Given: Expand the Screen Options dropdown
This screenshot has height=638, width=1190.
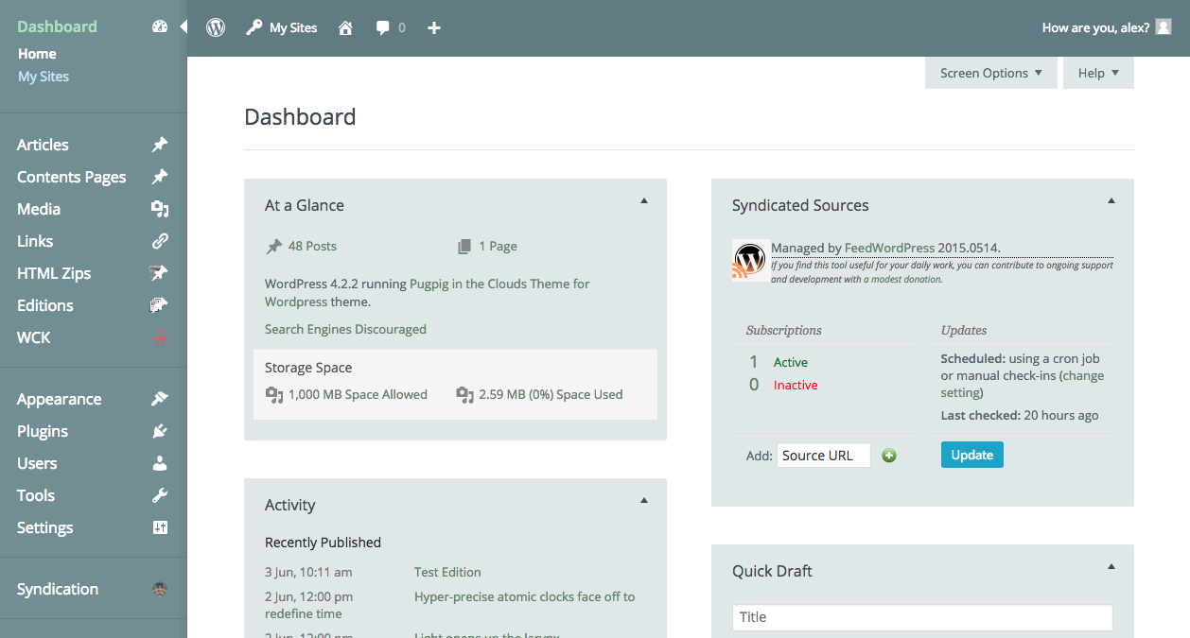Looking at the screenshot, I should click(x=991, y=73).
